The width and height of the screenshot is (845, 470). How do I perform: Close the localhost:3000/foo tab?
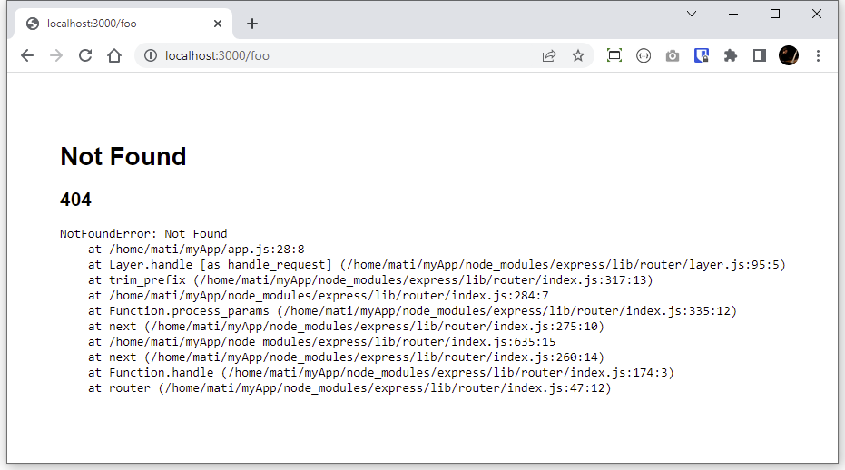218,24
